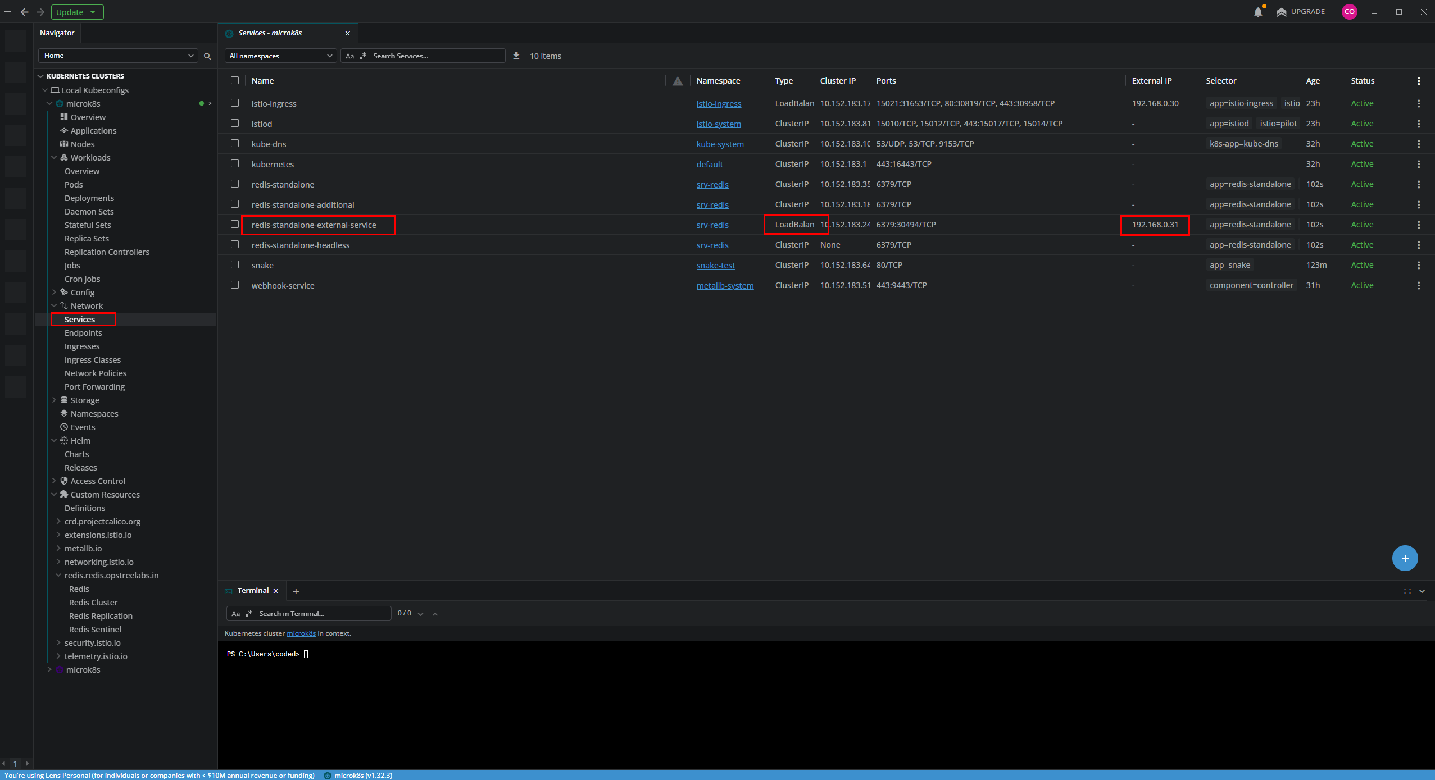Click the Navigator search magnifier icon
The image size is (1435, 780).
(x=207, y=56)
